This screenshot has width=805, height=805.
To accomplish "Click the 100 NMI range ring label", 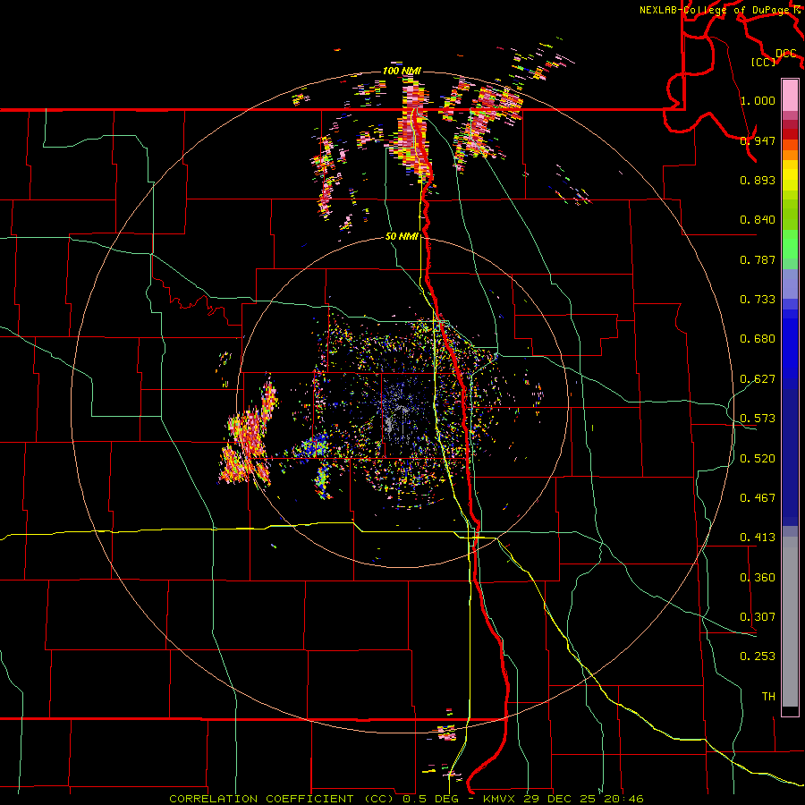I will 402,71.
